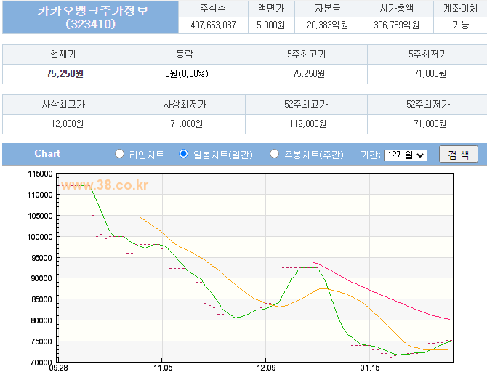Click the 등락 value 0원(0.00%)
This screenshot has height=380, width=487.
click(x=187, y=73)
